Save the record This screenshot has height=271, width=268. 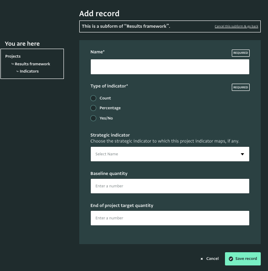242,259
